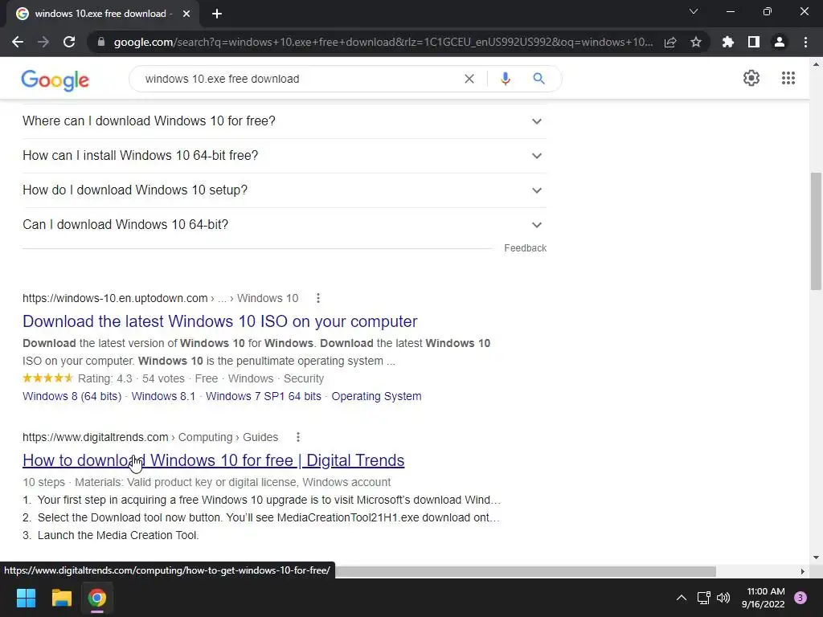Click the scroll-right arrow of horizontal scrollbar
823x617 pixels.
click(x=802, y=571)
